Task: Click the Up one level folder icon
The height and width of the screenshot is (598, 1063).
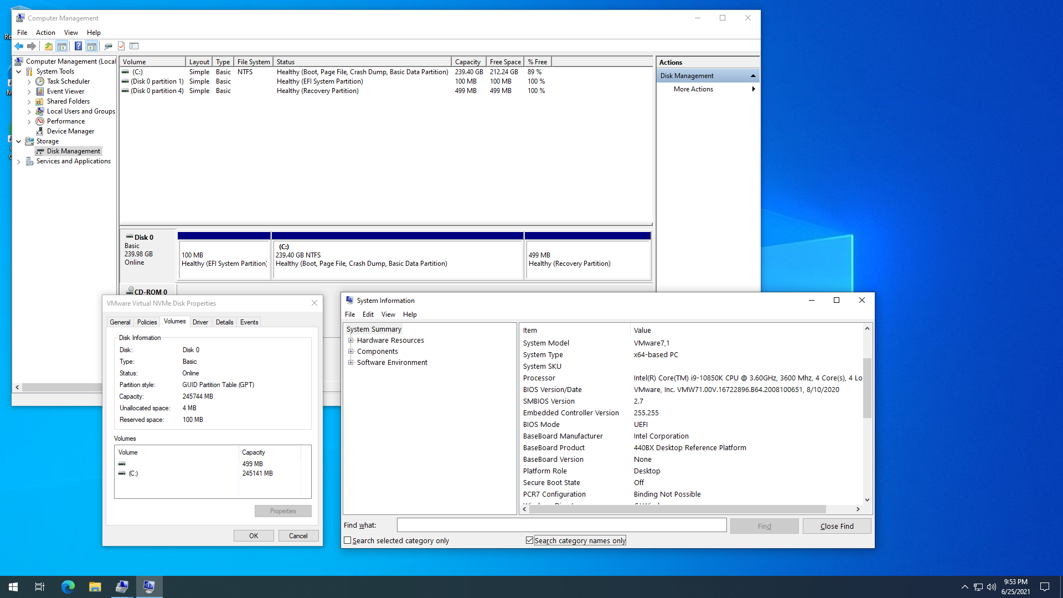Action: coord(49,47)
